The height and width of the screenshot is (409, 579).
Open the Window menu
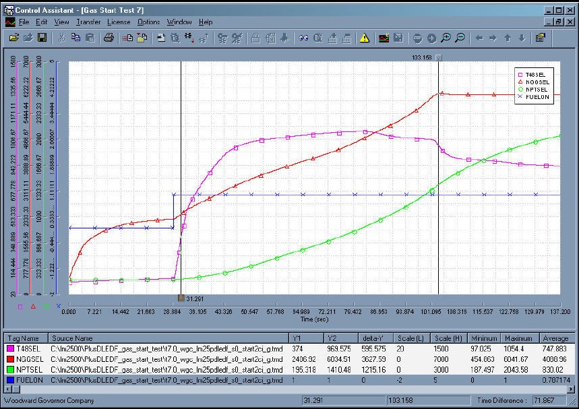pos(179,22)
